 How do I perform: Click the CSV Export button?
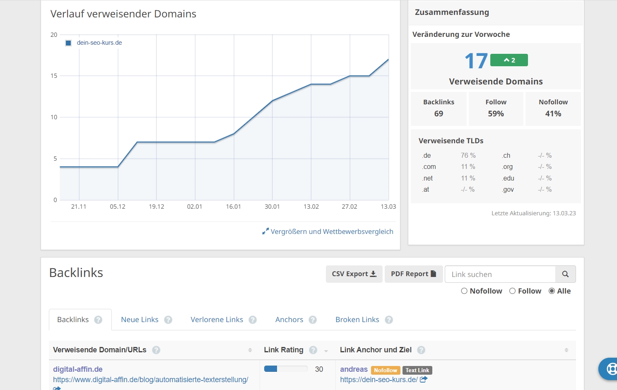[354, 274]
